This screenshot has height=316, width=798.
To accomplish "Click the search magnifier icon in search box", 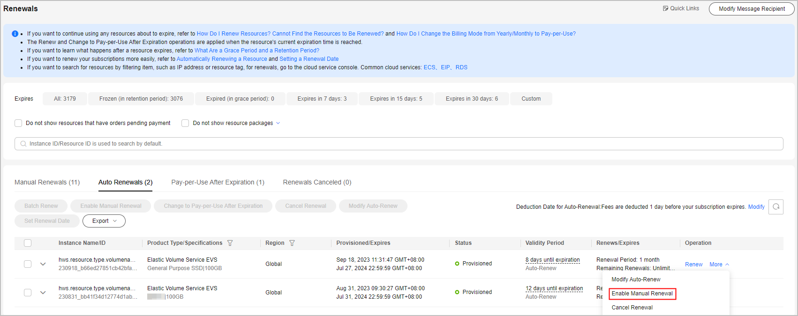I will coord(23,144).
